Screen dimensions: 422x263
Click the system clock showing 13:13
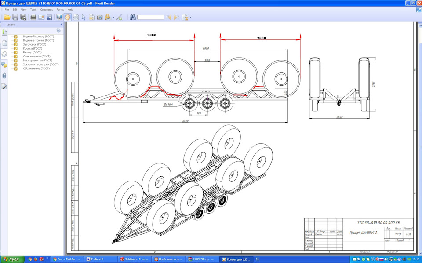click(x=416, y=259)
